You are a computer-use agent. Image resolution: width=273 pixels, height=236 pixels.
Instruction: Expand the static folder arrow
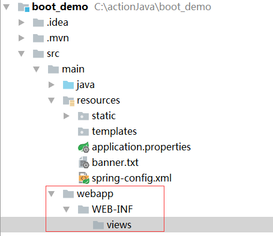tap(67, 116)
